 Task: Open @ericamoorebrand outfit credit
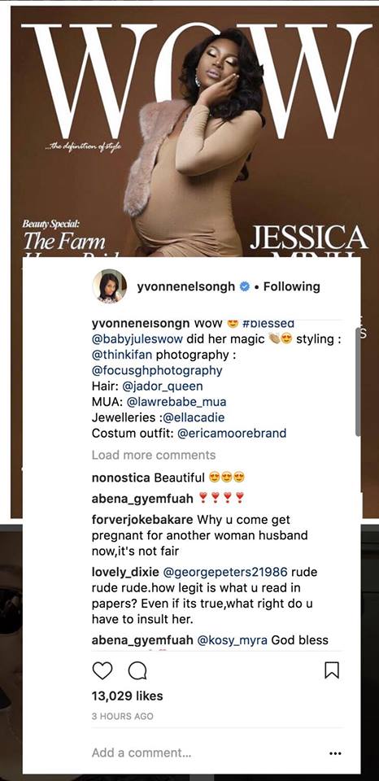tap(232, 433)
